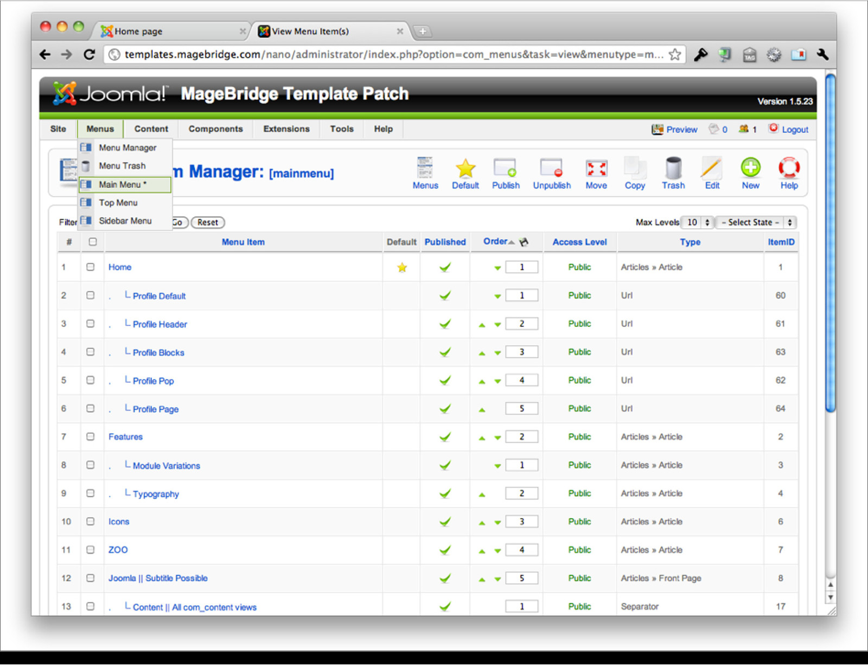This screenshot has height=668, width=868.
Task: Toggle select-all checkbox in table header
Action: tap(93, 242)
